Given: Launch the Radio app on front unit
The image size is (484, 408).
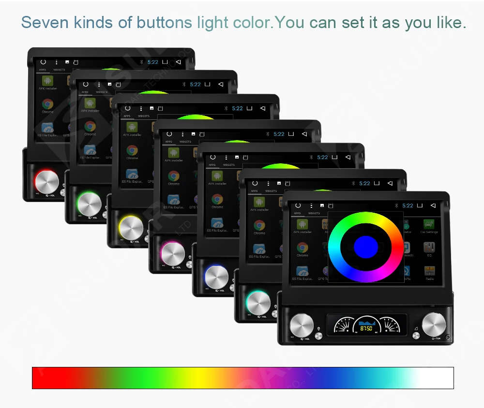Looking at the screenshot, I should [429, 273].
